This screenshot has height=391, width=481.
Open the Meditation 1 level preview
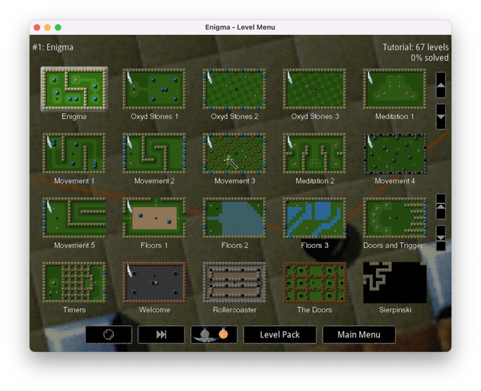(395, 89)
